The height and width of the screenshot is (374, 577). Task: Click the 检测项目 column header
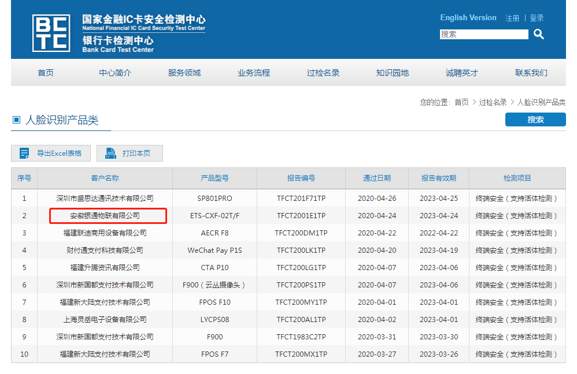pyautogui.click(x=517, y=178)
